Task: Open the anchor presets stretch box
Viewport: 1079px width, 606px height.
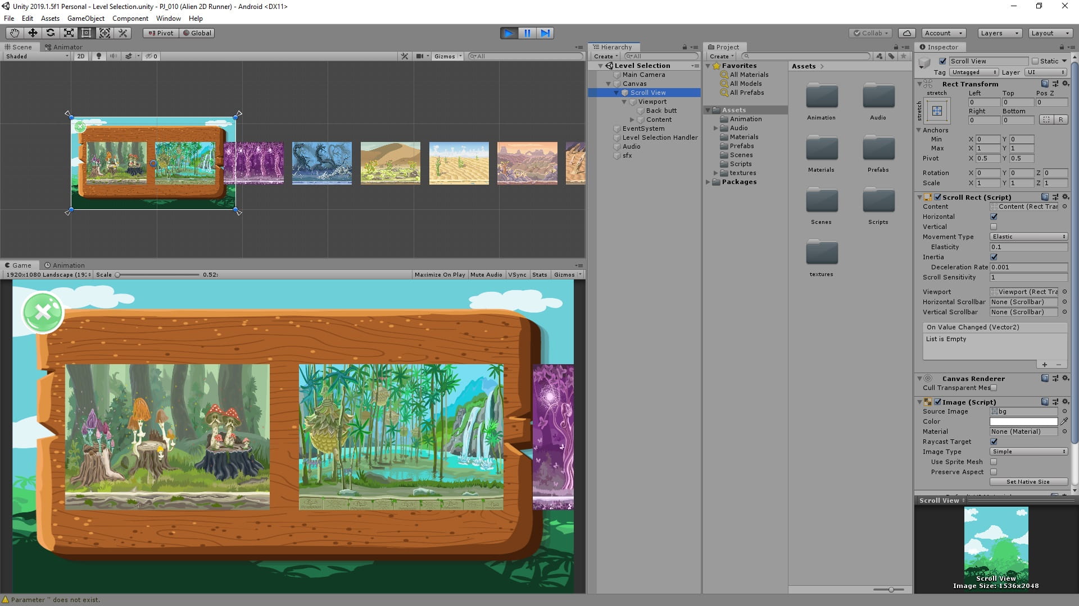Action: [x=937, y=111]
